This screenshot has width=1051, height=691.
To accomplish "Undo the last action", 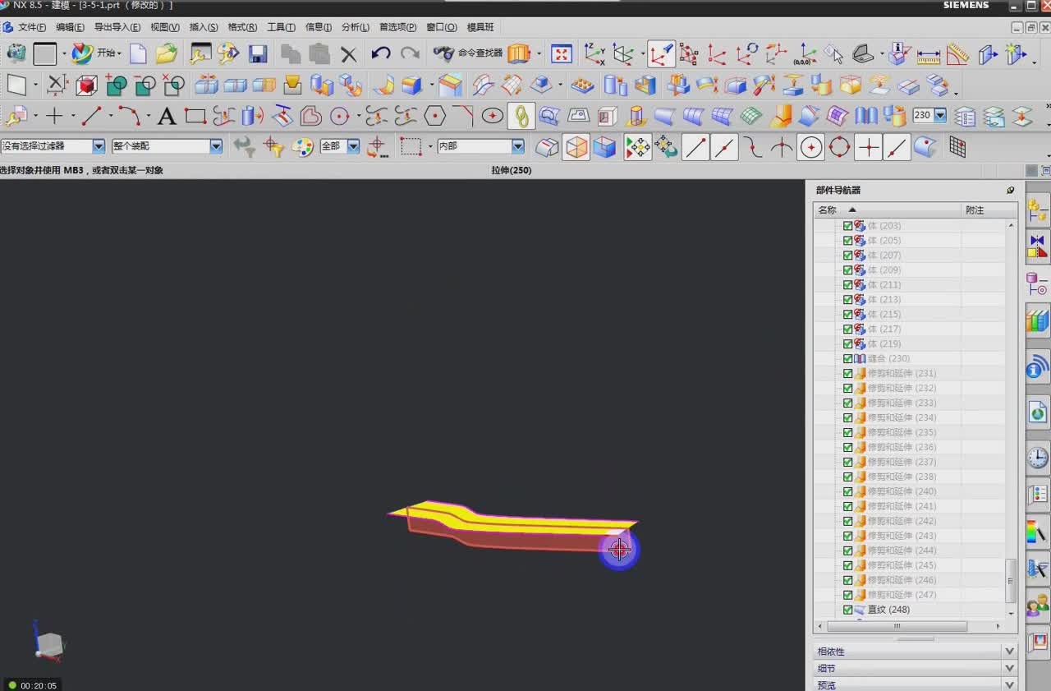I will (381, 54).
